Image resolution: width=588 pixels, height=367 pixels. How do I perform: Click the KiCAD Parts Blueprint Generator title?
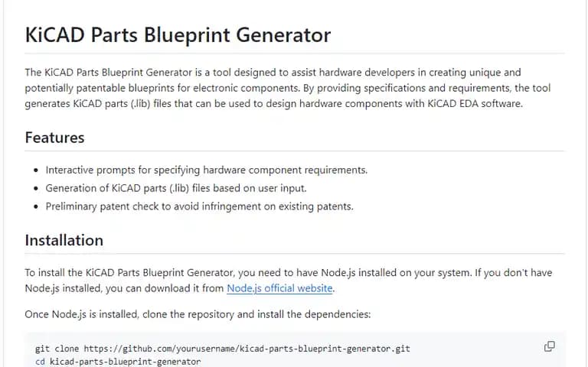[x=178, y=35]
